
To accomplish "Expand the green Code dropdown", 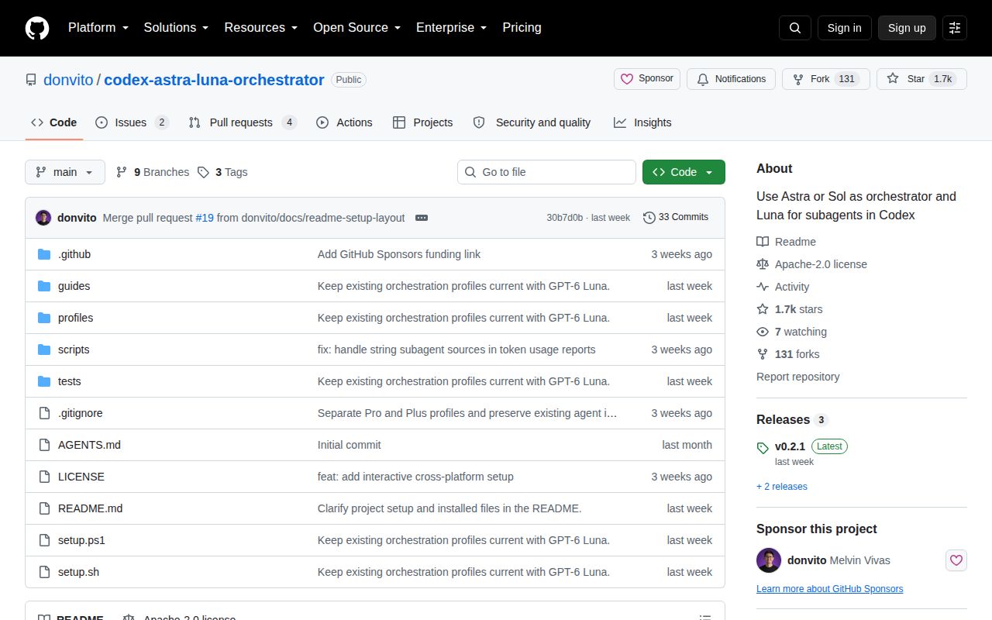I will click(x=684, y=172).
